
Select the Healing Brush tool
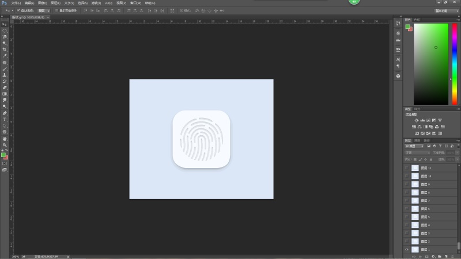click(x=5, y=63)
